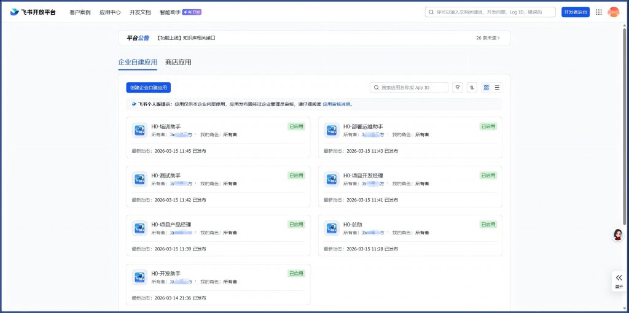Click the H0-总助 app icon
This screenshot has height=313, width=629.
(332, 228)
